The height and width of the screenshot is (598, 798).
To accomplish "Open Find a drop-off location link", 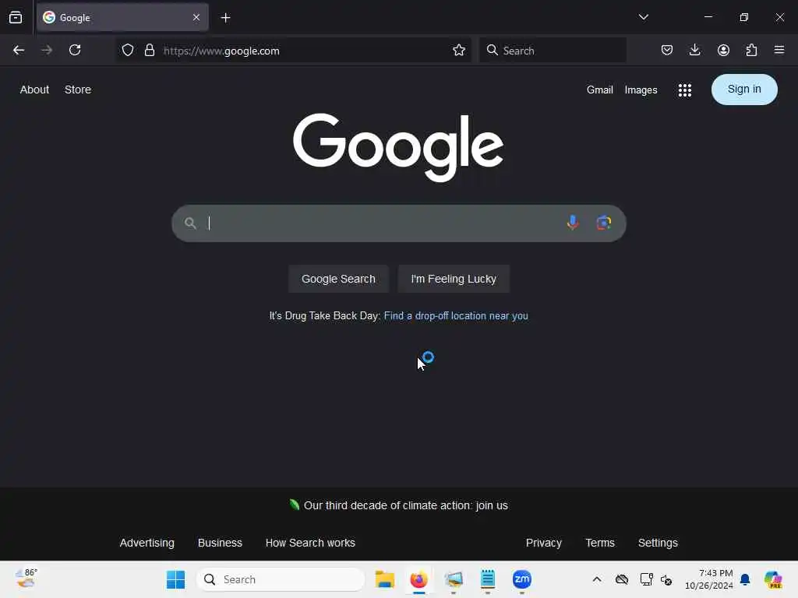I will [x=456, y=316].
